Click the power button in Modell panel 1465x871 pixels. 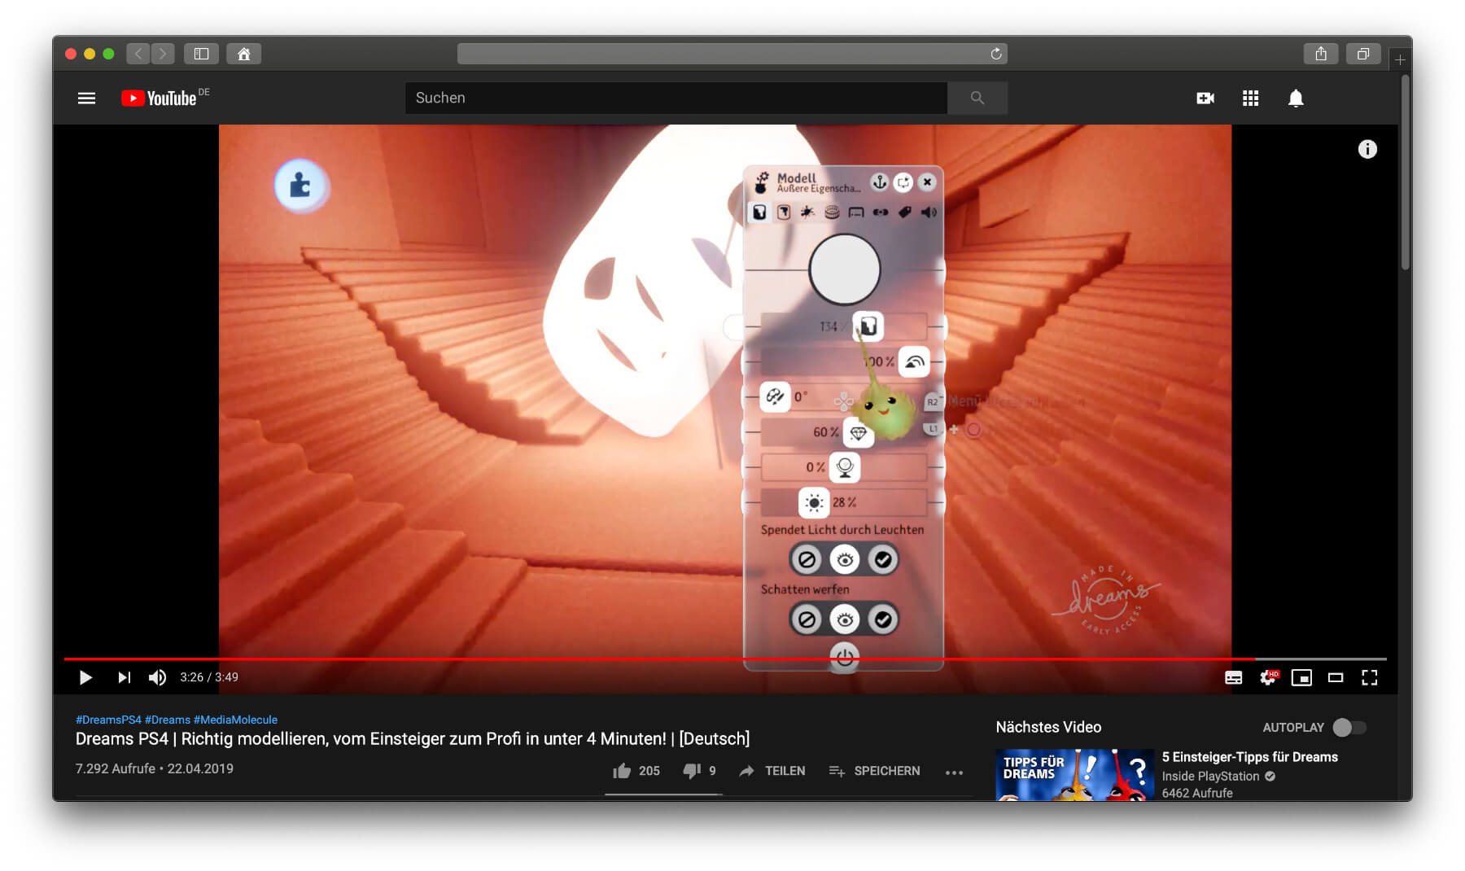[x=844, y=657]
